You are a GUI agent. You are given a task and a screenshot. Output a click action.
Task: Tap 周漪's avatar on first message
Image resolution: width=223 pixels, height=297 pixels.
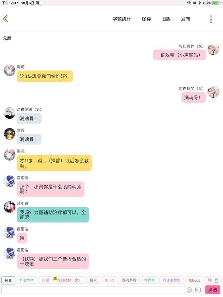(x=9, y=70)
